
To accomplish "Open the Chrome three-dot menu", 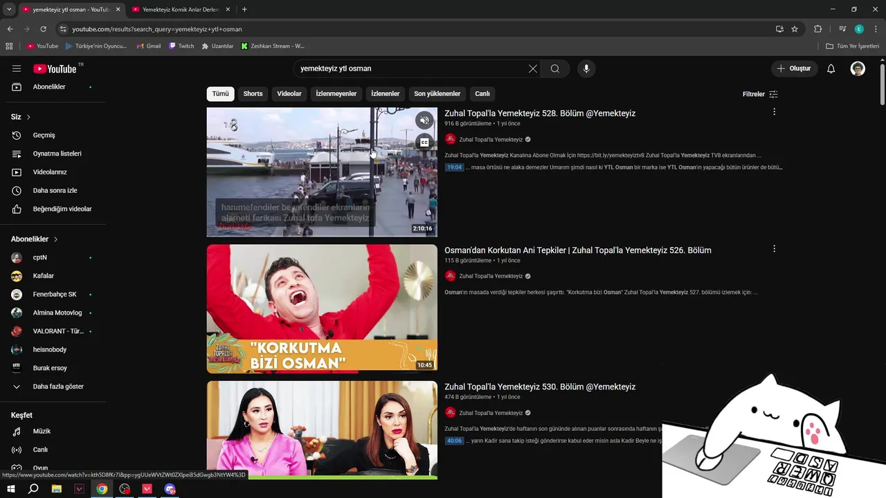I will pos(876,29).
